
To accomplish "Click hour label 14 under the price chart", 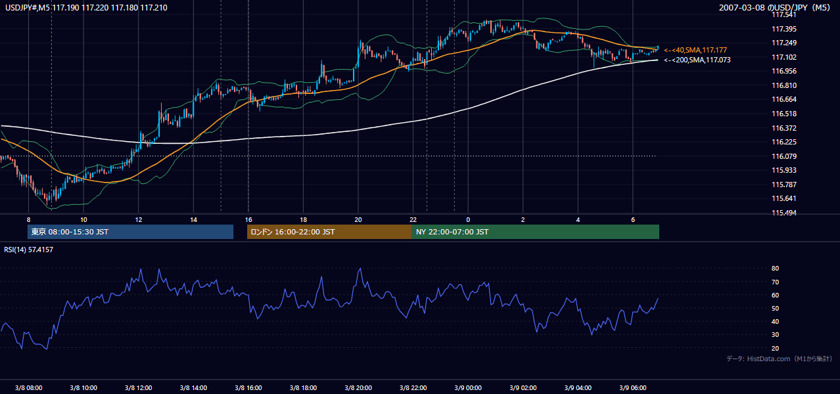I will tap(193, 219).
